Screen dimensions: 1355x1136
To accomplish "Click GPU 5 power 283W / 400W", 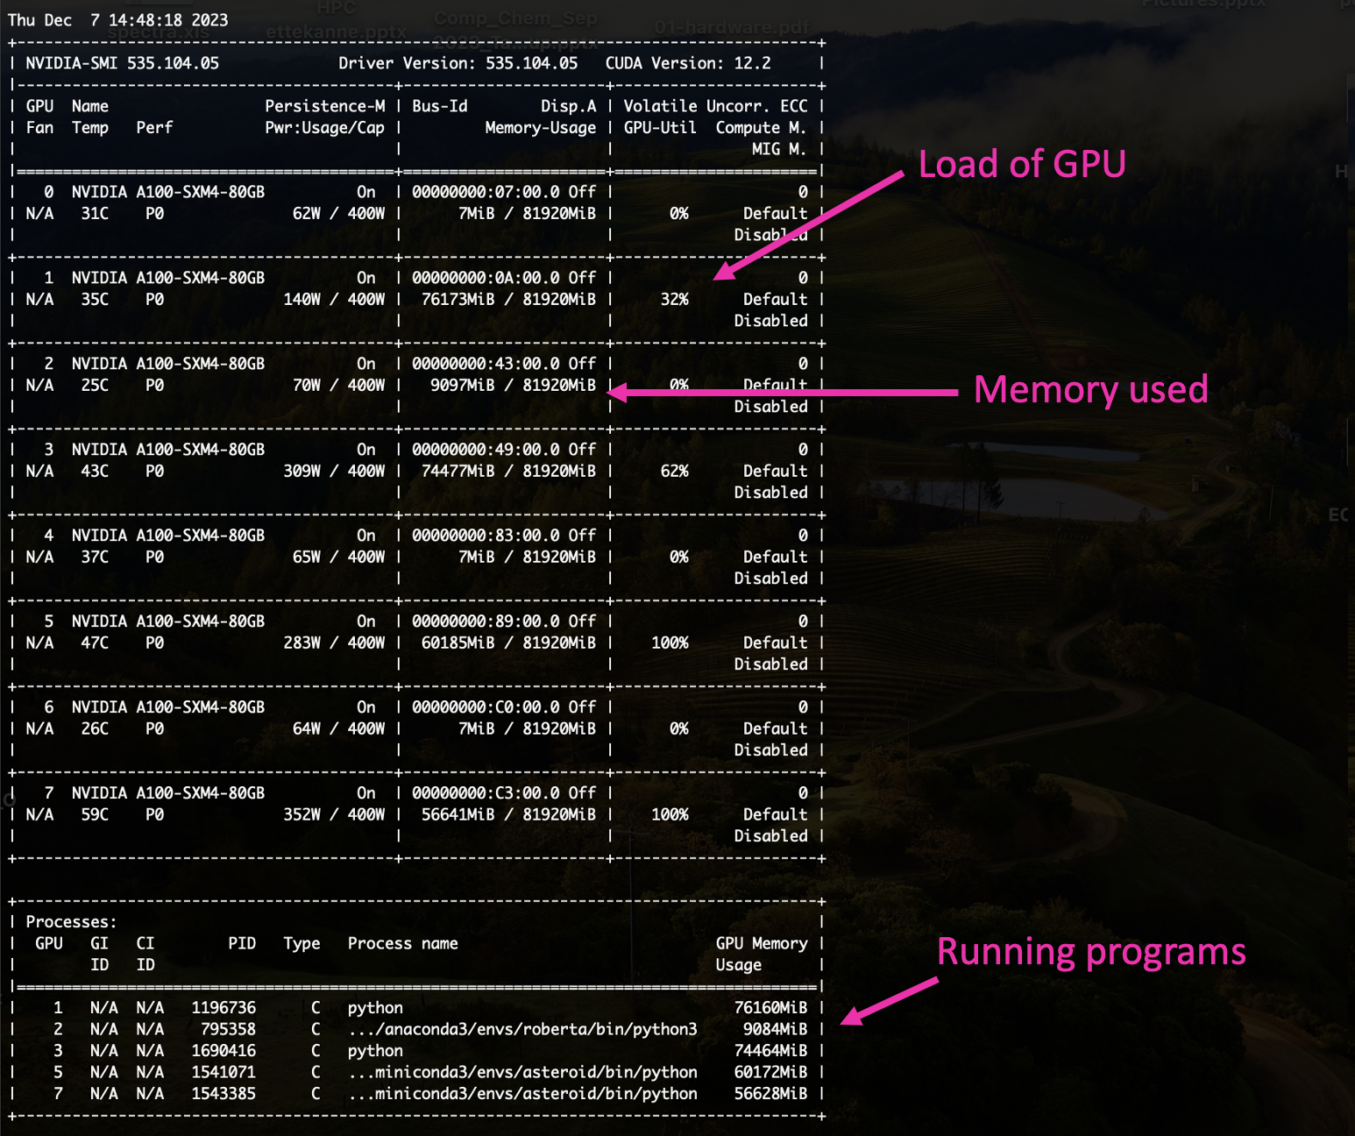I will (x=334, y=643).
